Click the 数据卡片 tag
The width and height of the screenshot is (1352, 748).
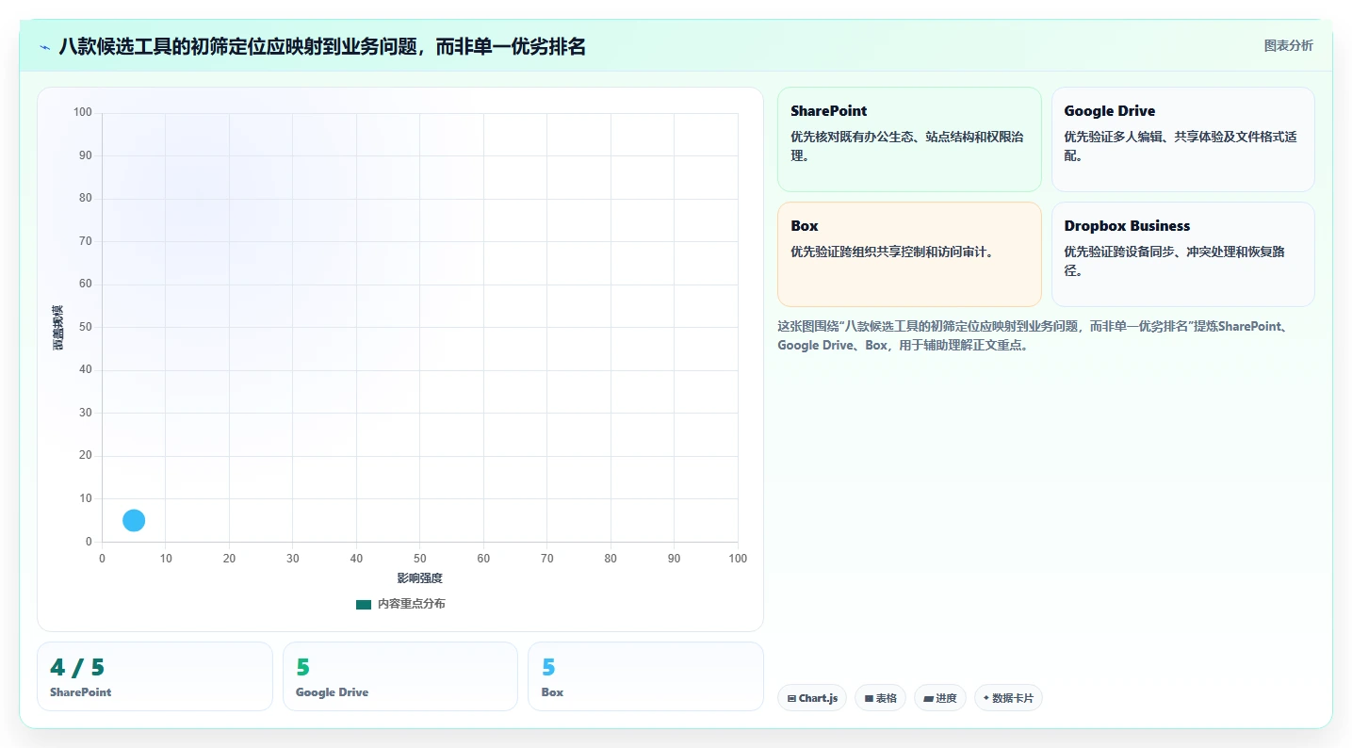coord(1008,698)
